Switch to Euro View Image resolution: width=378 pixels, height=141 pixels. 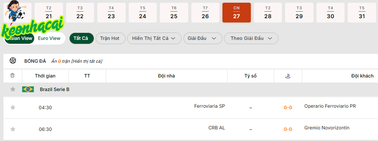point(49,38)
